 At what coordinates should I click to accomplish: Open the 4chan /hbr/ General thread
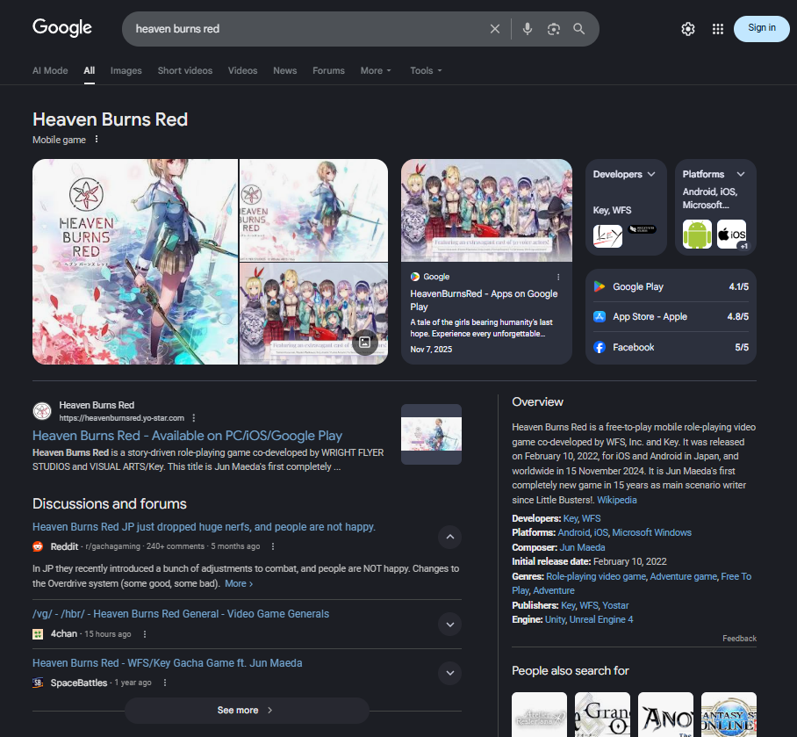(181, 614)
